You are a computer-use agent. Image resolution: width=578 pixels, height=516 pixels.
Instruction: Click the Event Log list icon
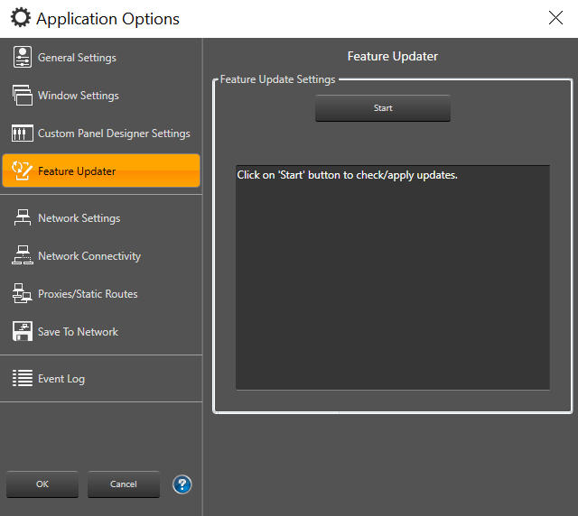pos(23,378)
